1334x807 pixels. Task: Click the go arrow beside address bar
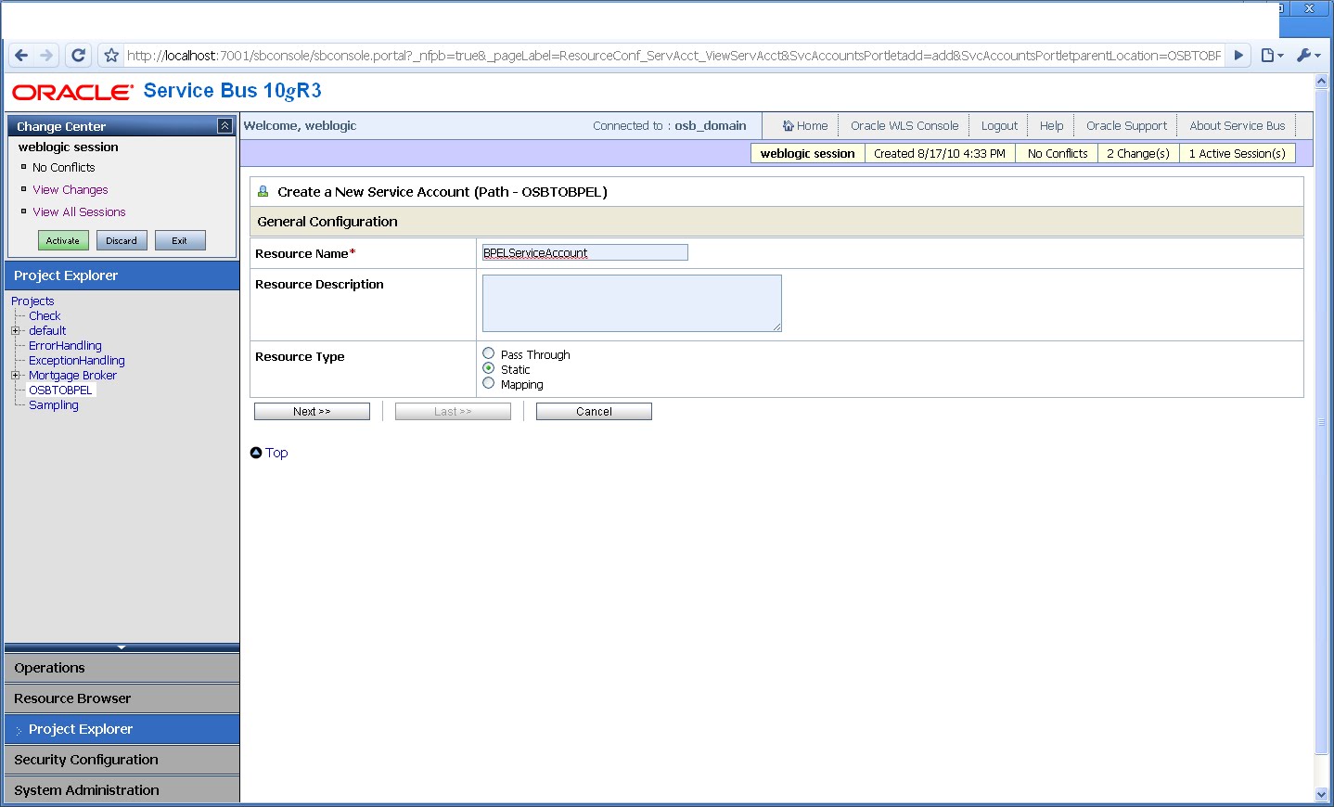click(x=1238, y=56)
